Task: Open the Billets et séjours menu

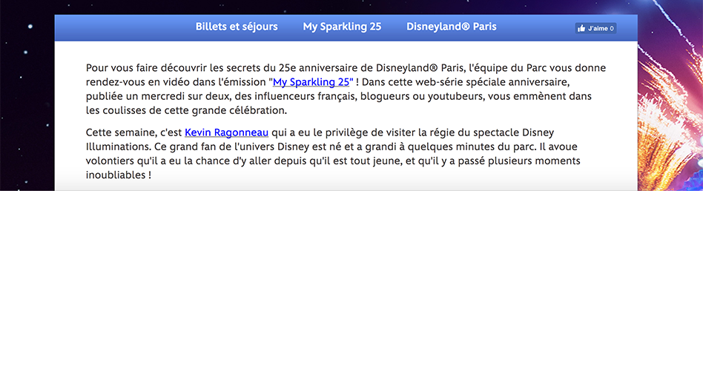Action: [x=237, y=27]
